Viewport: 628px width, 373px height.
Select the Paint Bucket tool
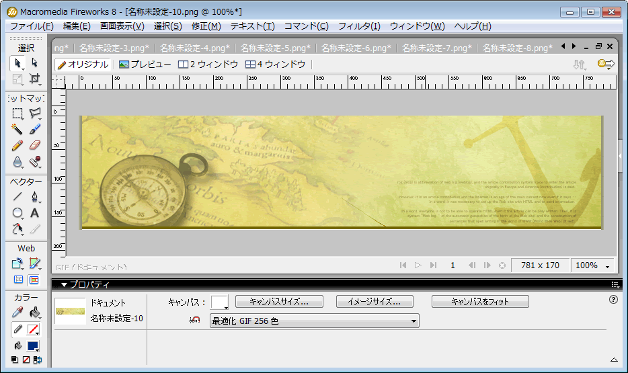pos(35,313)
